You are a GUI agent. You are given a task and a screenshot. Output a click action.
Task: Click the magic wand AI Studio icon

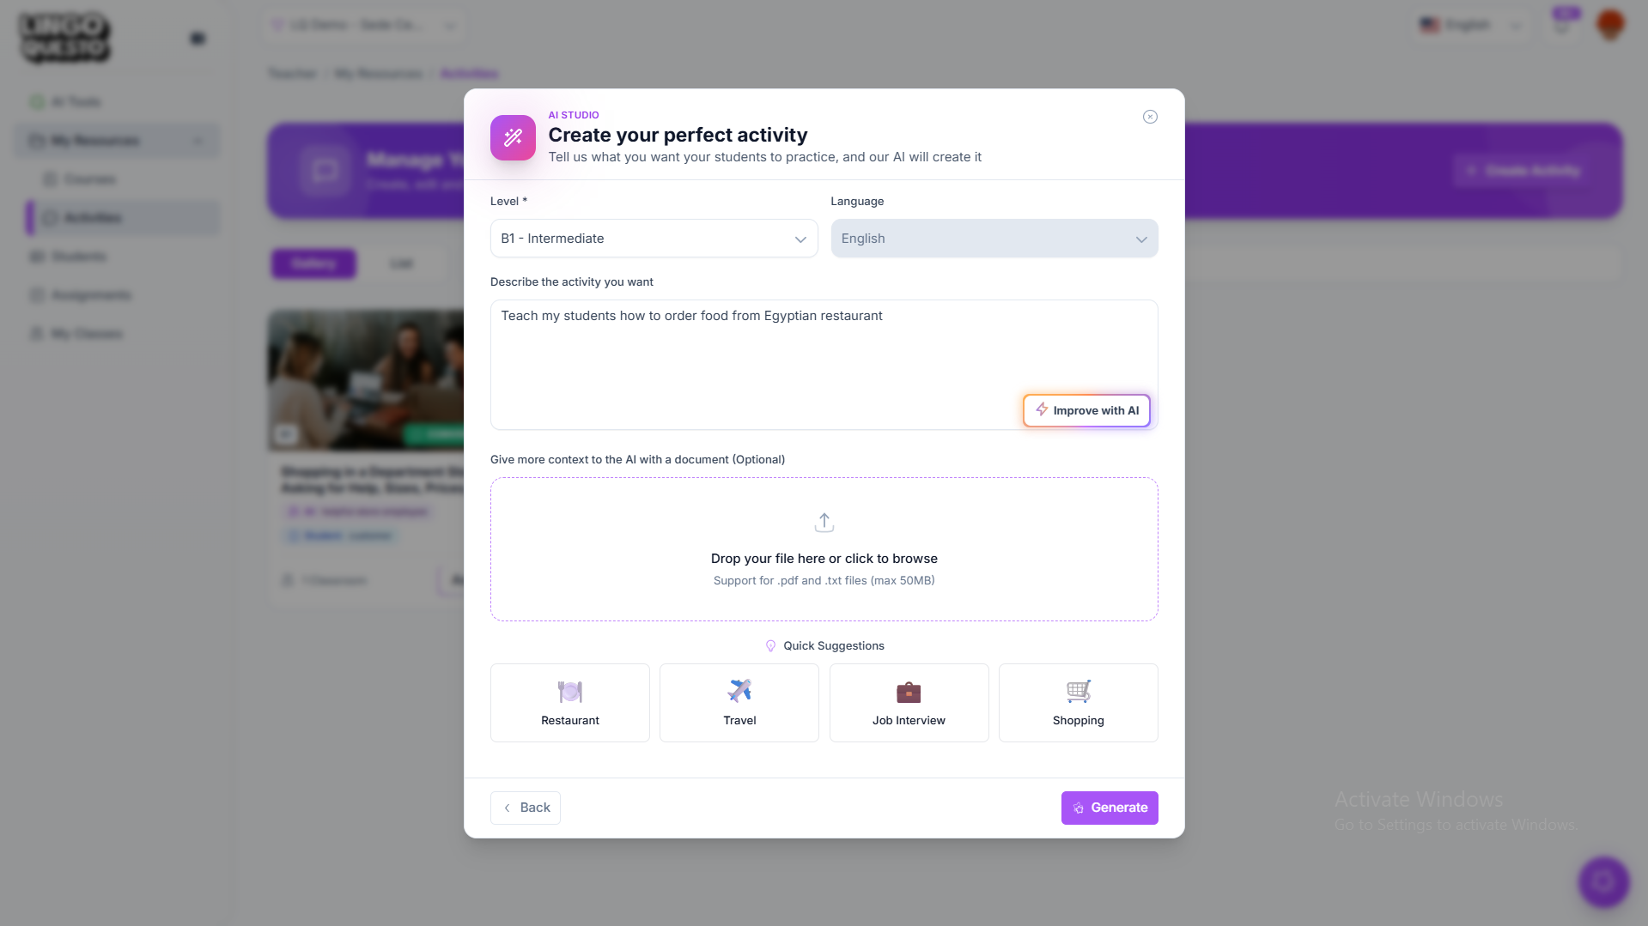[513, 137]
